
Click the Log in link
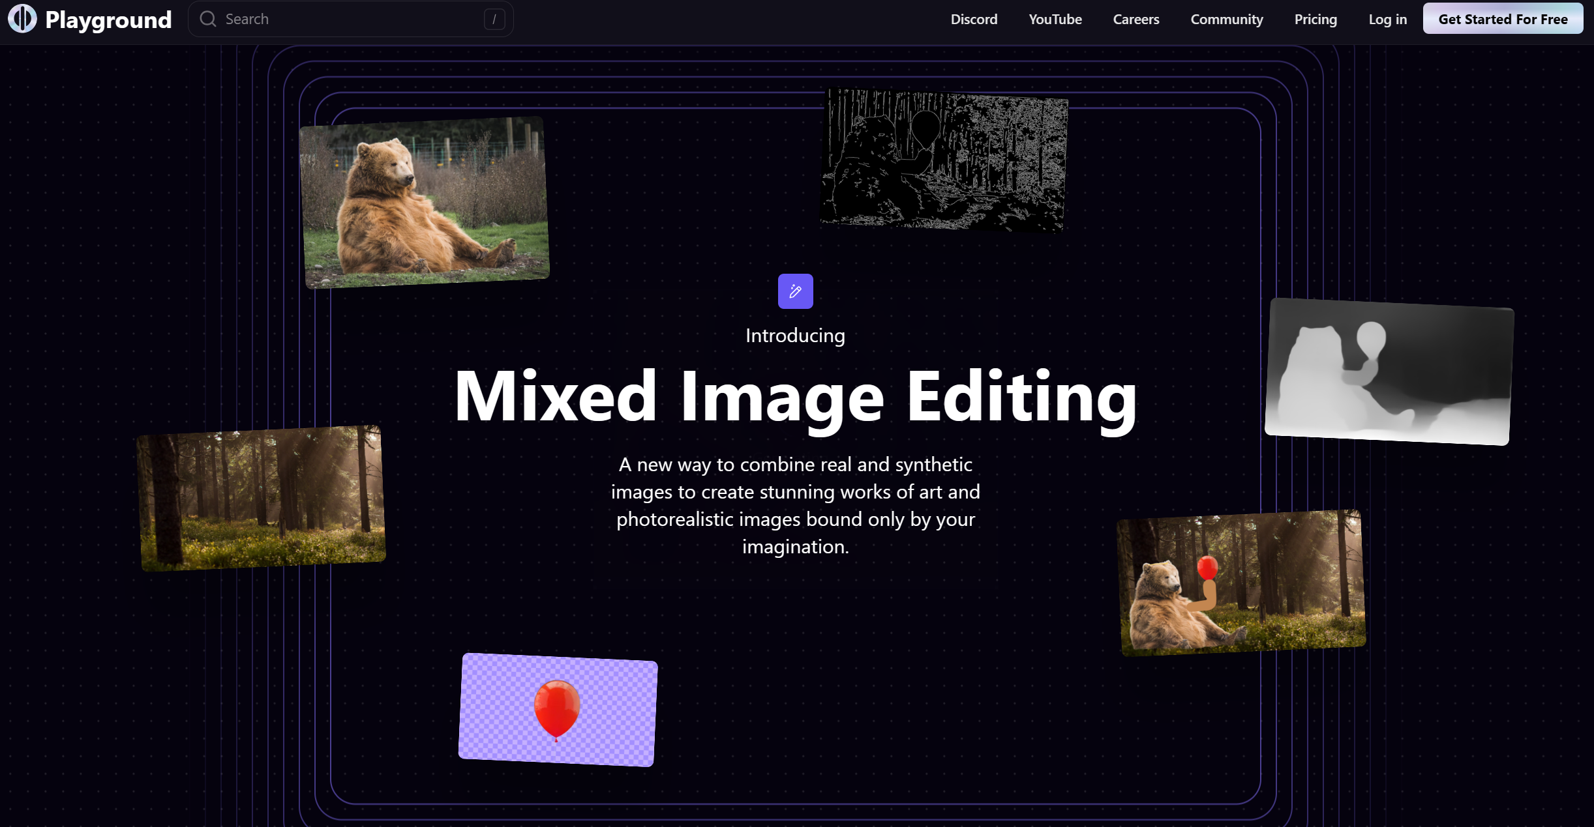pyautogui.click(x=1387, y=20)
